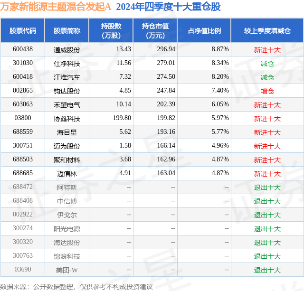Select stock code 688472
Viewport: 304px width, 291px height.
[23, 187]
